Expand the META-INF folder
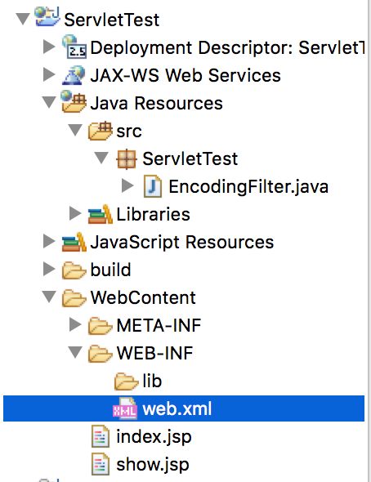371x482 pixels. click(x=75, y=324)
